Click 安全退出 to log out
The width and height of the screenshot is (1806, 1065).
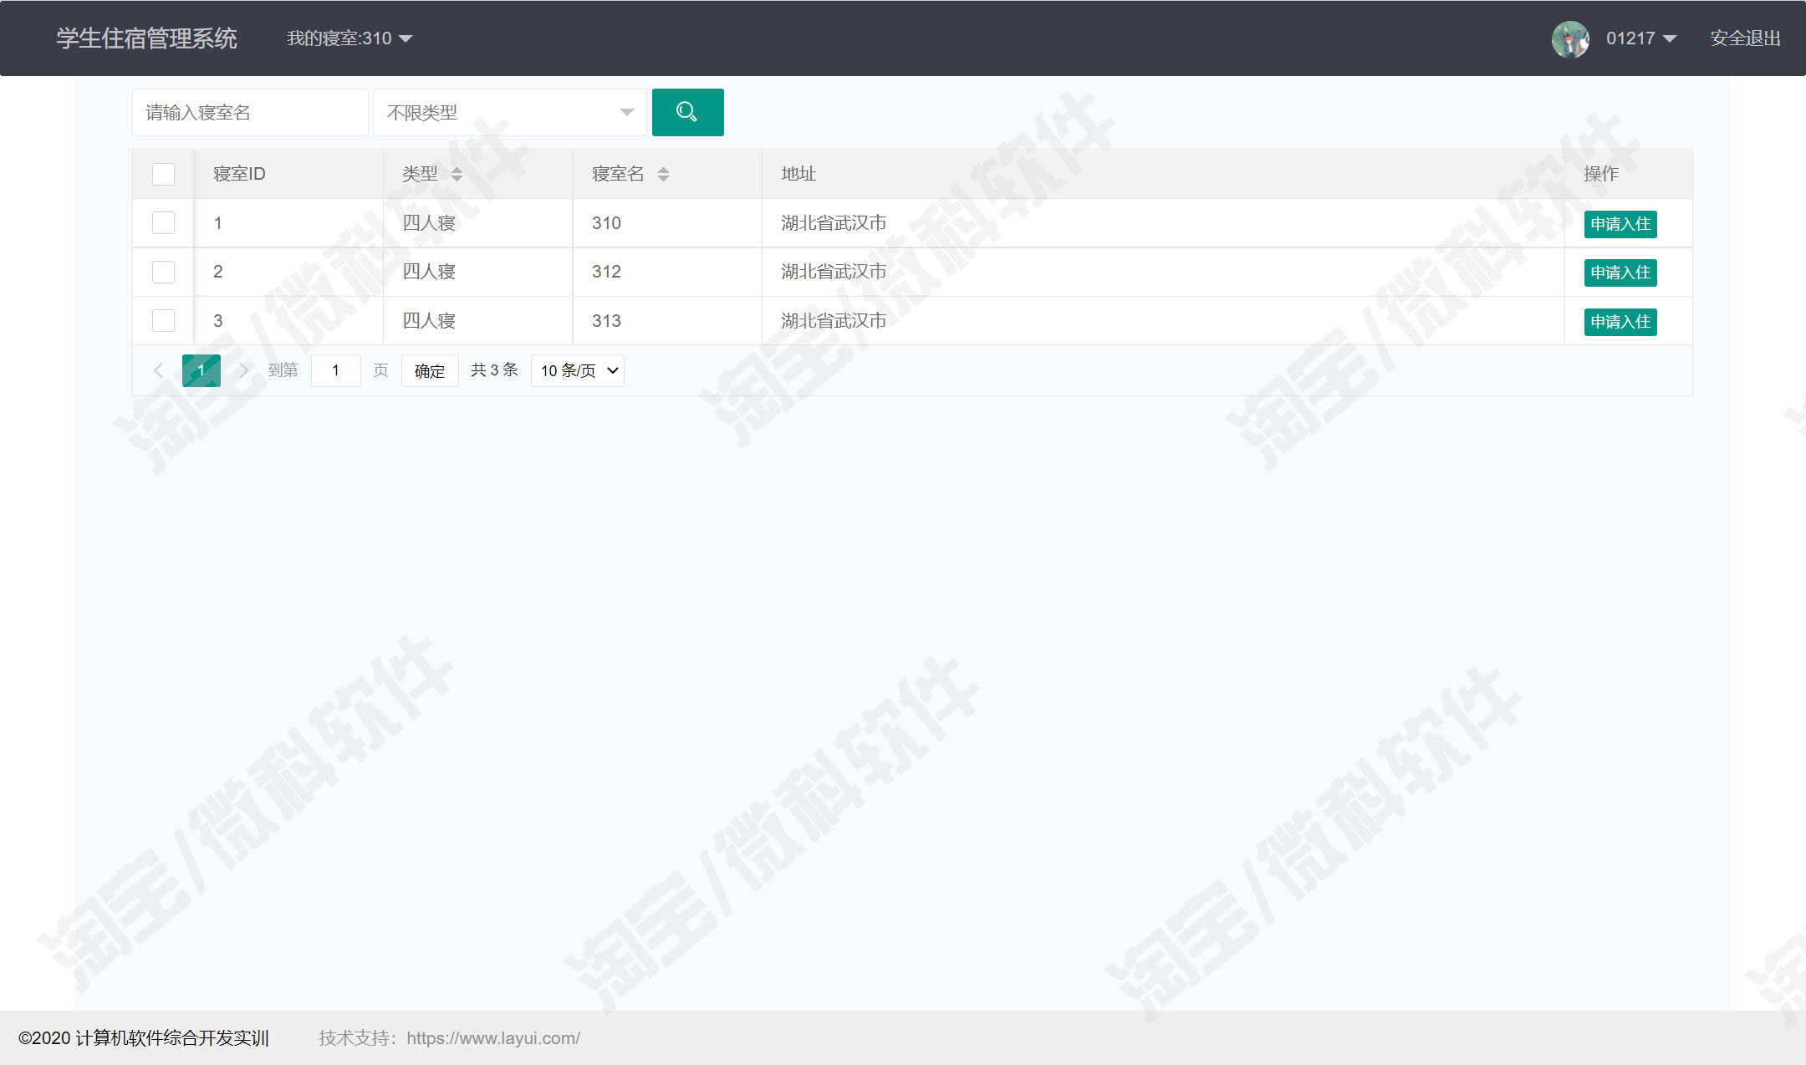[x=1745, y=38]
